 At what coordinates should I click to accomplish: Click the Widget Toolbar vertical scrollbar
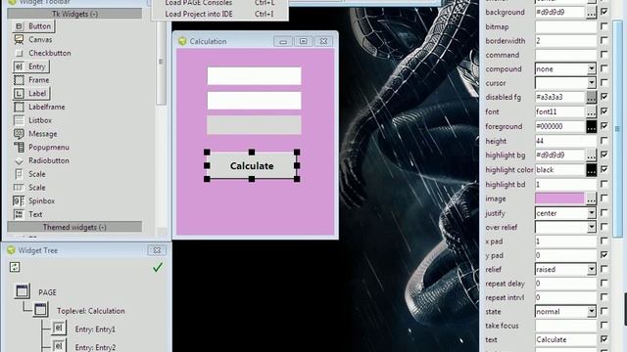click(x=161, y=62)
